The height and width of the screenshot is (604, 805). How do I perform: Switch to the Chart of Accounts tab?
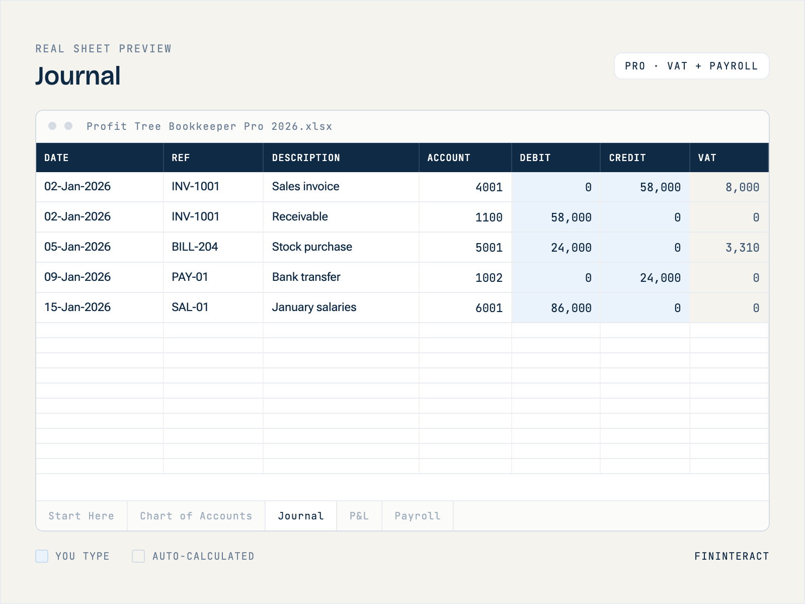click(x=196, y=516)
